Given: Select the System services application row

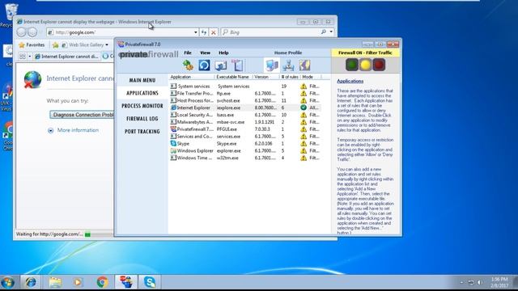Looking at the screenshot, I should [245, 86].
